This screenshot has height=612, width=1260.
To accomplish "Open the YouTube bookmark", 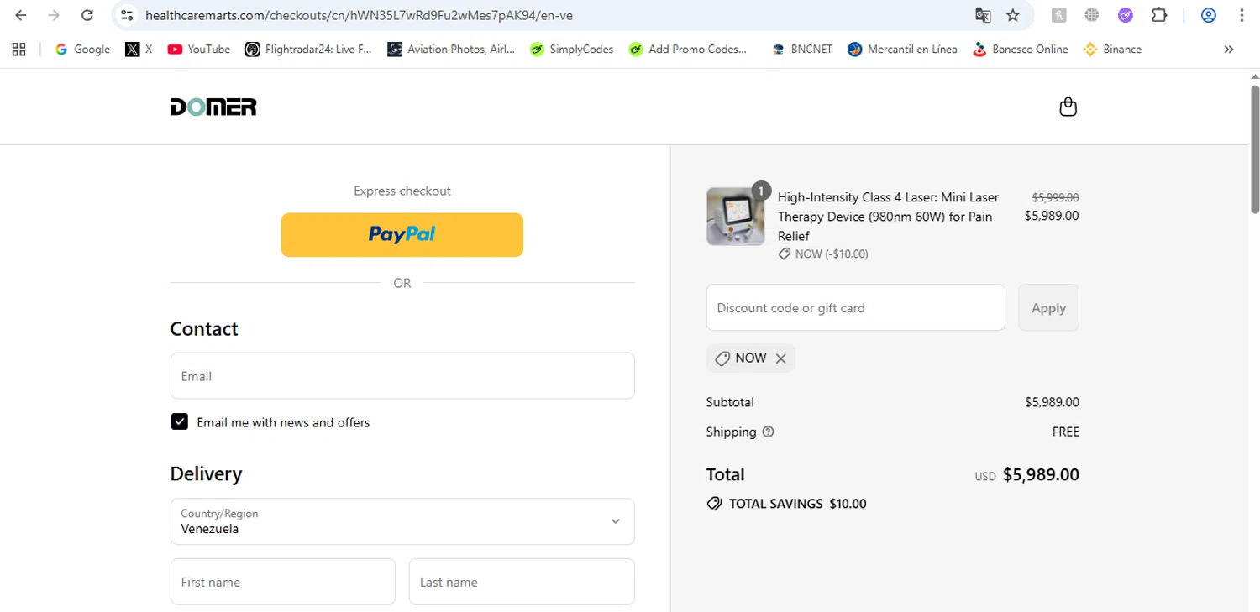I will point(198,50).
